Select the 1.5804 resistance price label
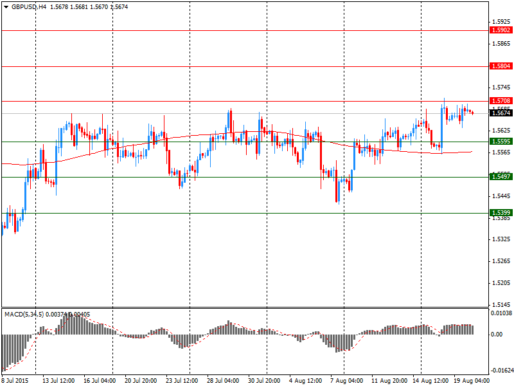 501,66
